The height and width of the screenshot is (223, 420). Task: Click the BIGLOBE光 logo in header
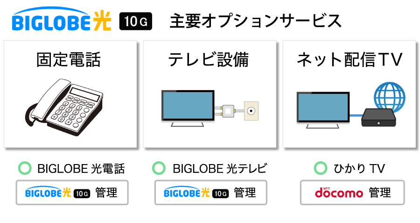(62, 20)
